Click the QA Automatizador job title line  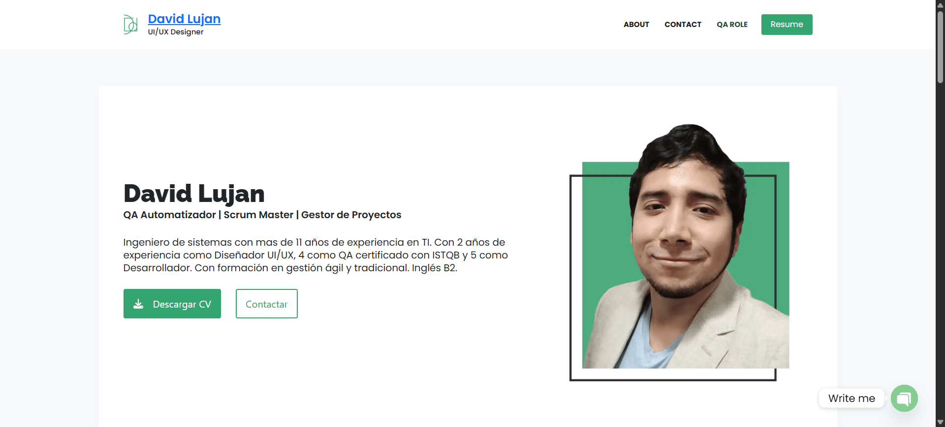(x=262, y=215)
